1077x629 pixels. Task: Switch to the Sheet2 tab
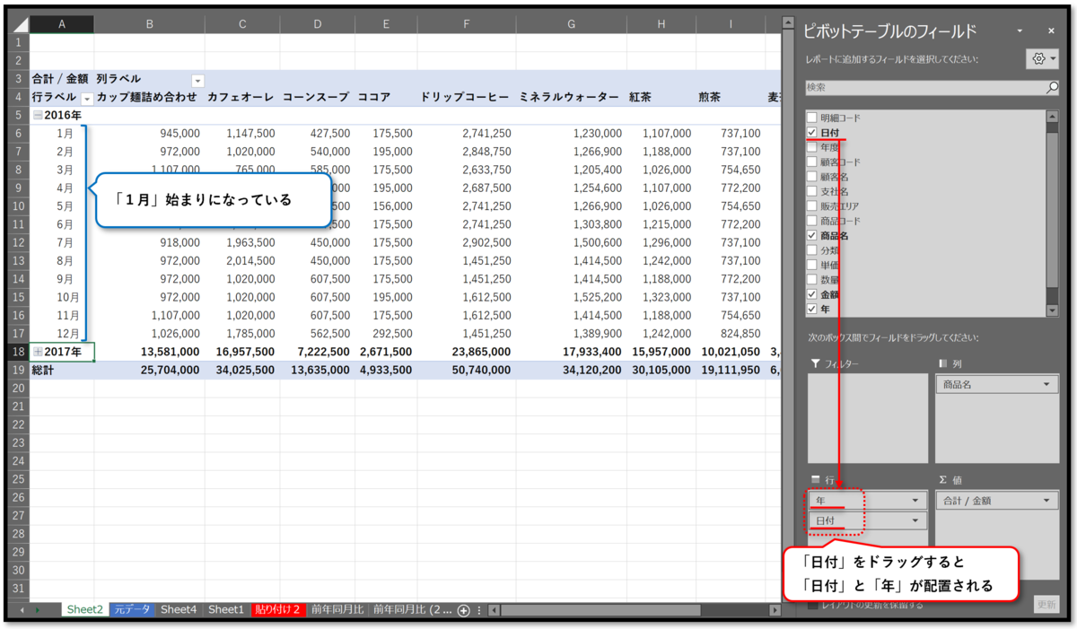pyautogui.click(x=85, y=610)
